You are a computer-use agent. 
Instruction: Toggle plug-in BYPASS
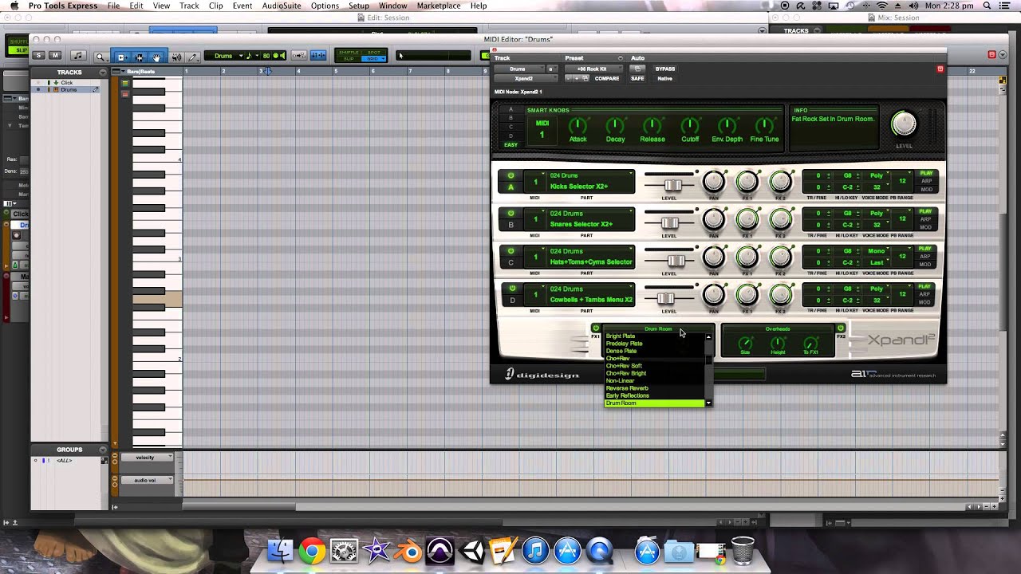click(665, 69)
